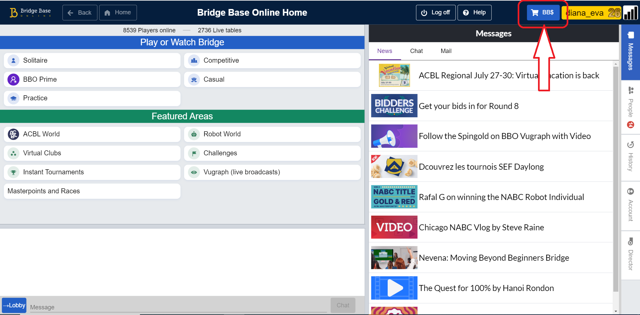Select the flag icon beside Challenges
The width and height of the screenshot is (640, 315).
pyautogui.click(x=194, y=153)
